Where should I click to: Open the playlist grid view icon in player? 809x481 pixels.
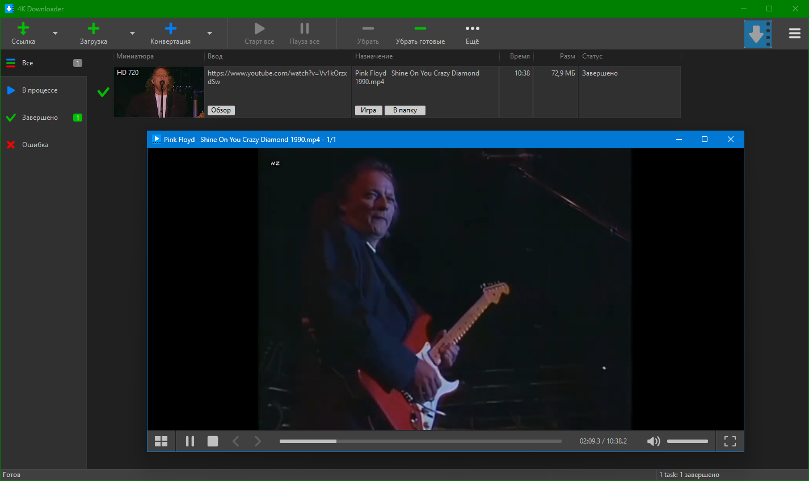161,441
